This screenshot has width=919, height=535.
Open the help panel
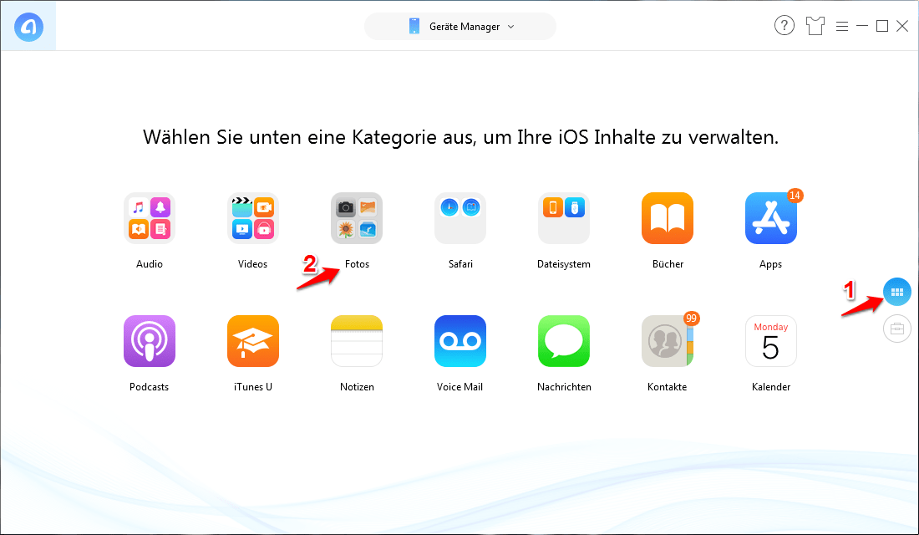784,25
